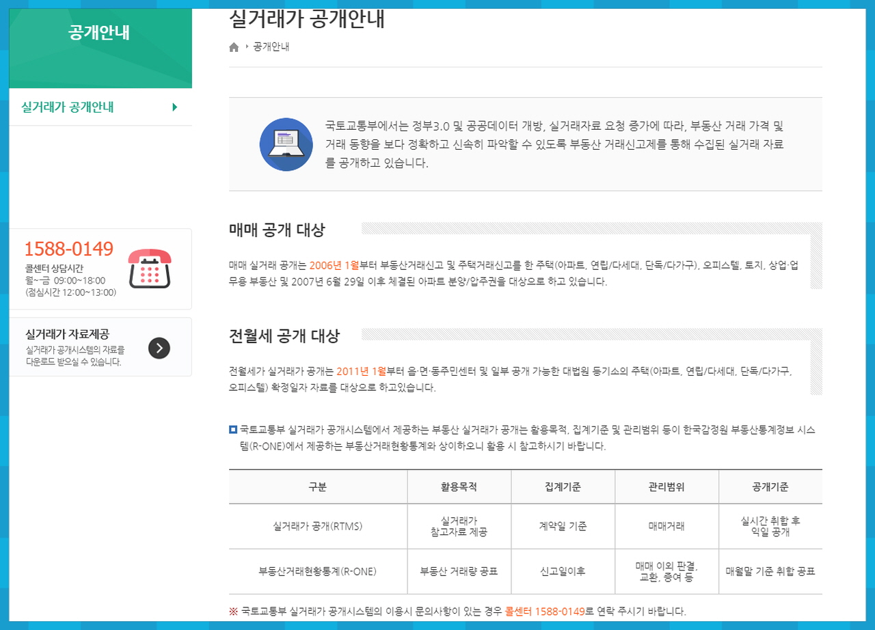This screenshot has height=630, width=875.
Task: Click the round arrow button for 실거래가 자료제공
Action: coord(159,348)
